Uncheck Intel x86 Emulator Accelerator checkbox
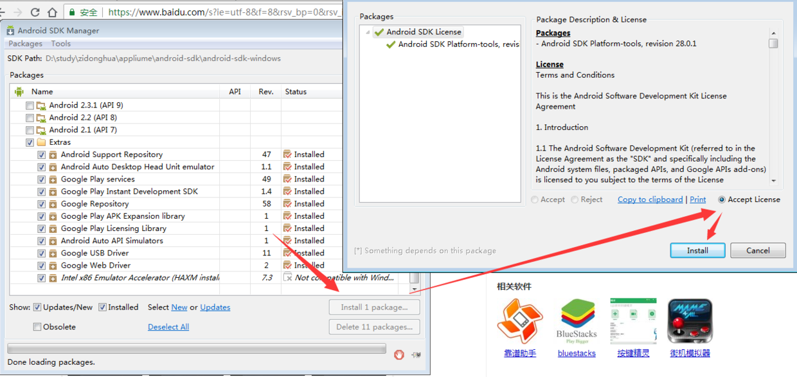797x377 pixels. pyautogui.click(x=42, y=278)
